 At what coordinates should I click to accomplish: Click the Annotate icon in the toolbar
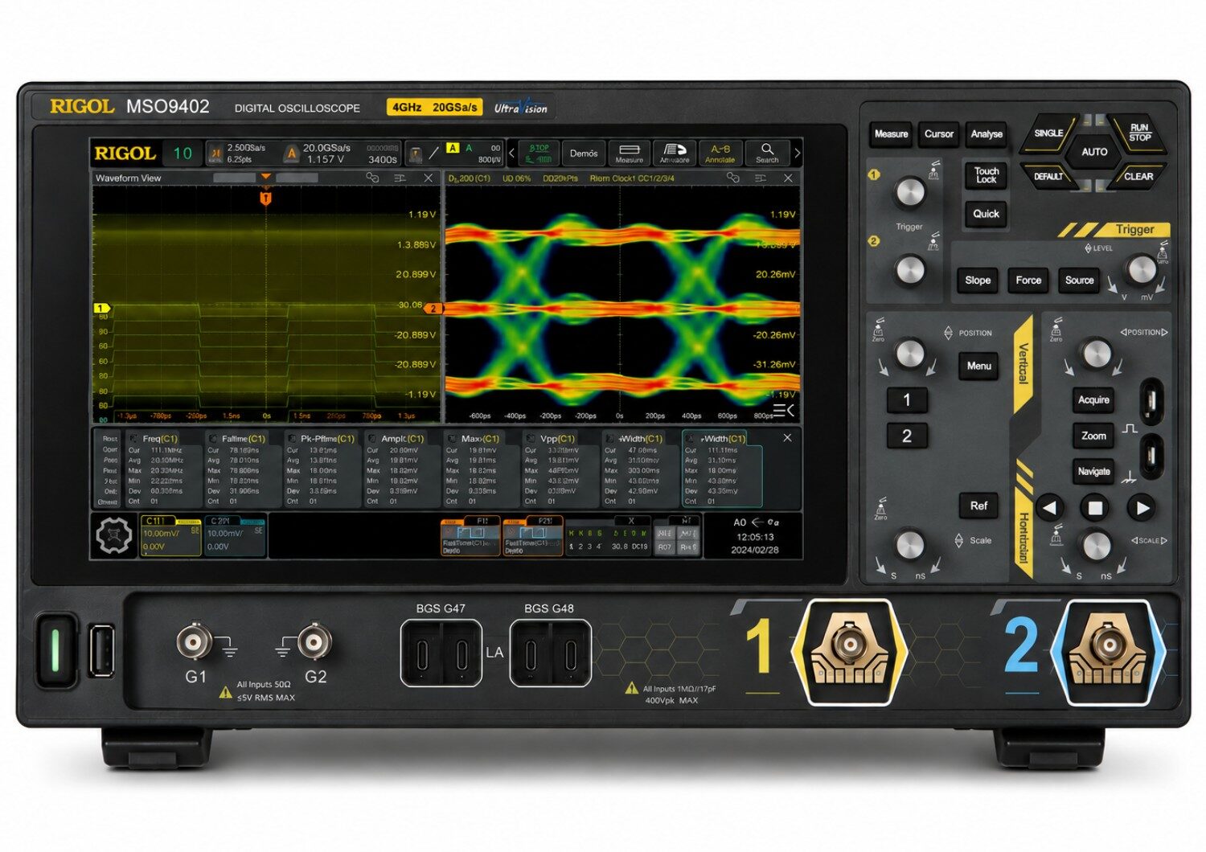(x=720, y=153)
